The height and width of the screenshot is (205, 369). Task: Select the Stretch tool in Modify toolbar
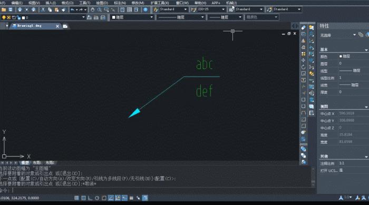[x=303, y=80]
